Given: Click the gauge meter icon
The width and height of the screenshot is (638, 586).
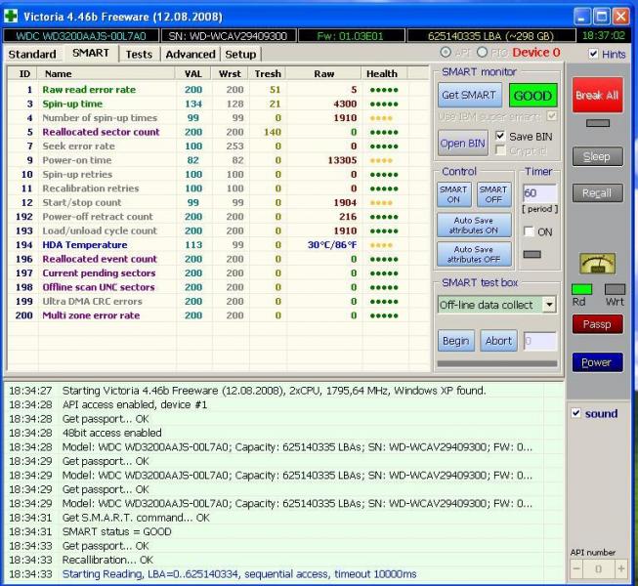Looking at the screenshot, I should tap(596, 263).
